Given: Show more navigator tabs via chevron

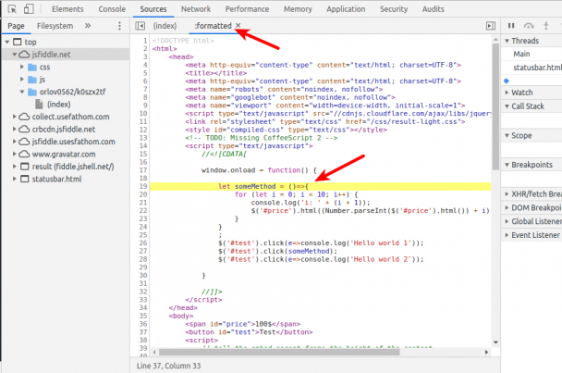Looking at the screenshot, I should coord(88,26).
